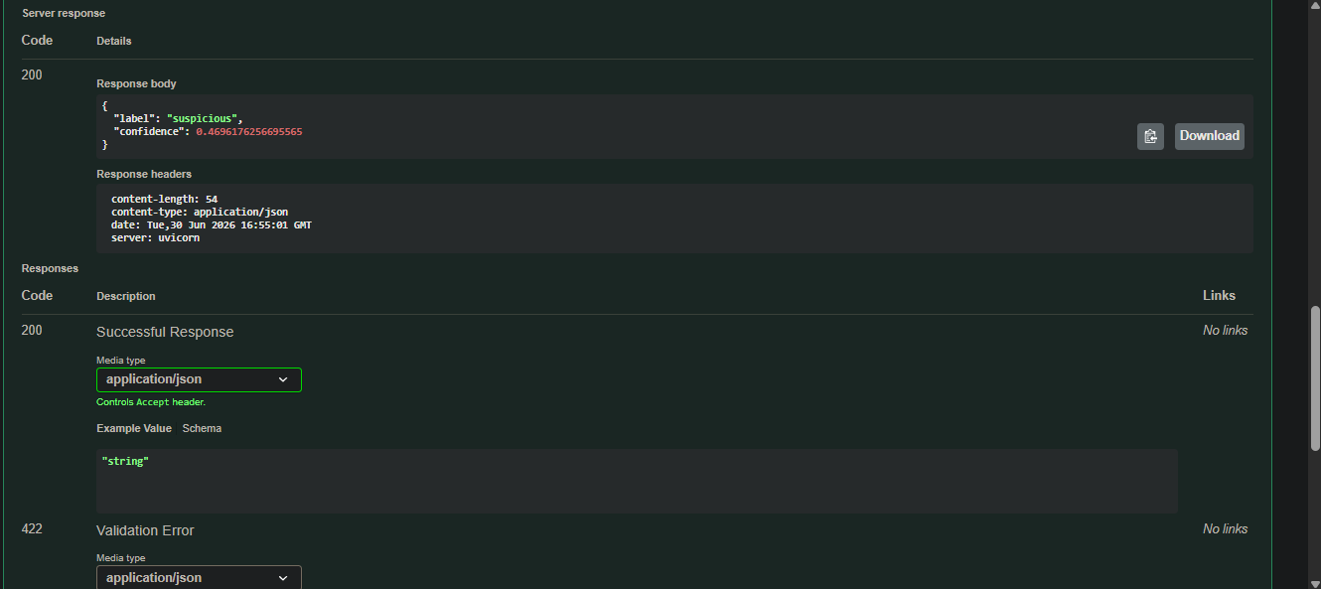Click the "Controls Accept header." hint text

pos(151,402)
